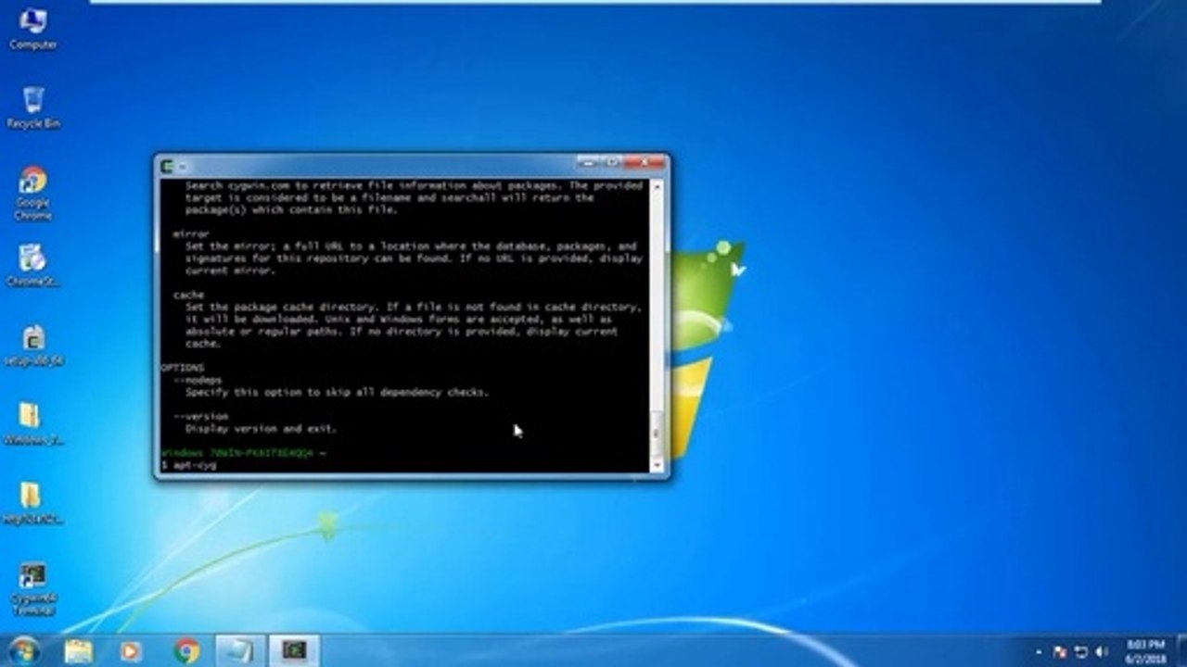Image resolution: width=1187 pixels, height=667 pixels.
Task: Activate the Cygwin terminal taskbar button
Action: pyautogui.click(x=294, y=650)
